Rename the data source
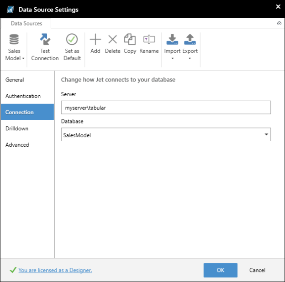285x282 pixels. (149, 44)
